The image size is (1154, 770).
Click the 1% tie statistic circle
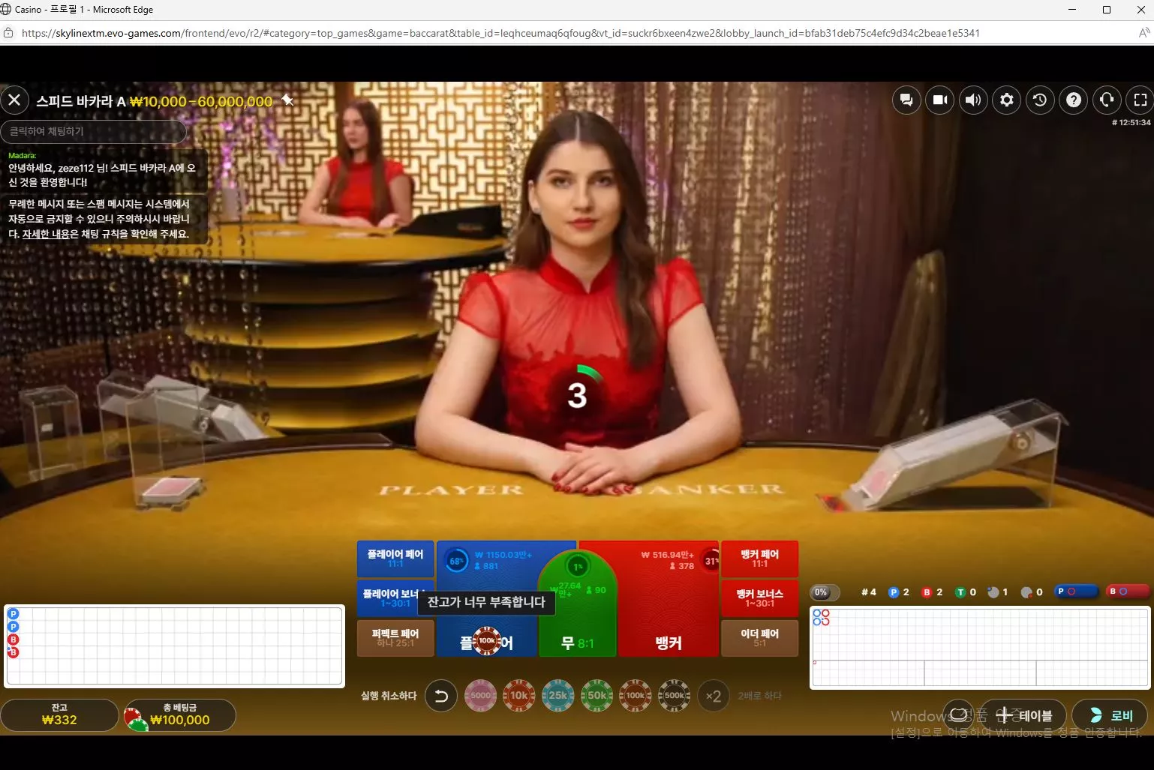tap(577, 567)
